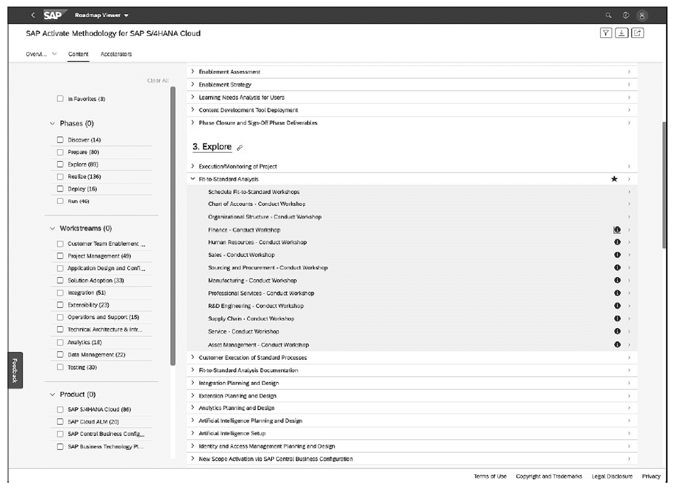Open Legal Disclosure link

612,476
